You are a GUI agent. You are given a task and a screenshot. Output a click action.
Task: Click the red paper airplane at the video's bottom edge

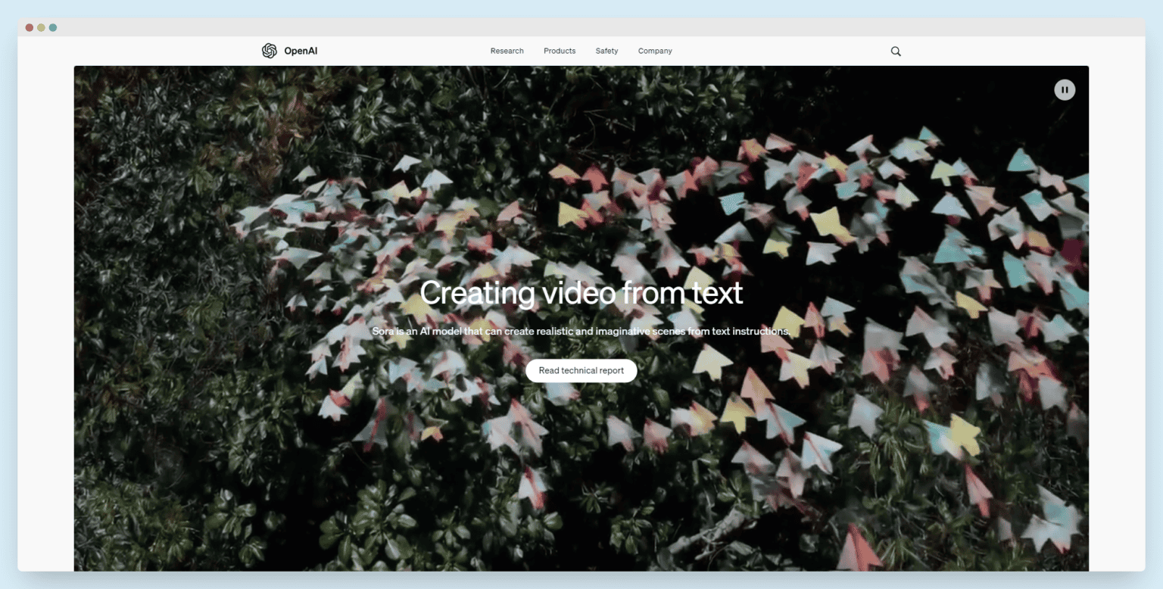pyautogui.click(x=859, y=550)
